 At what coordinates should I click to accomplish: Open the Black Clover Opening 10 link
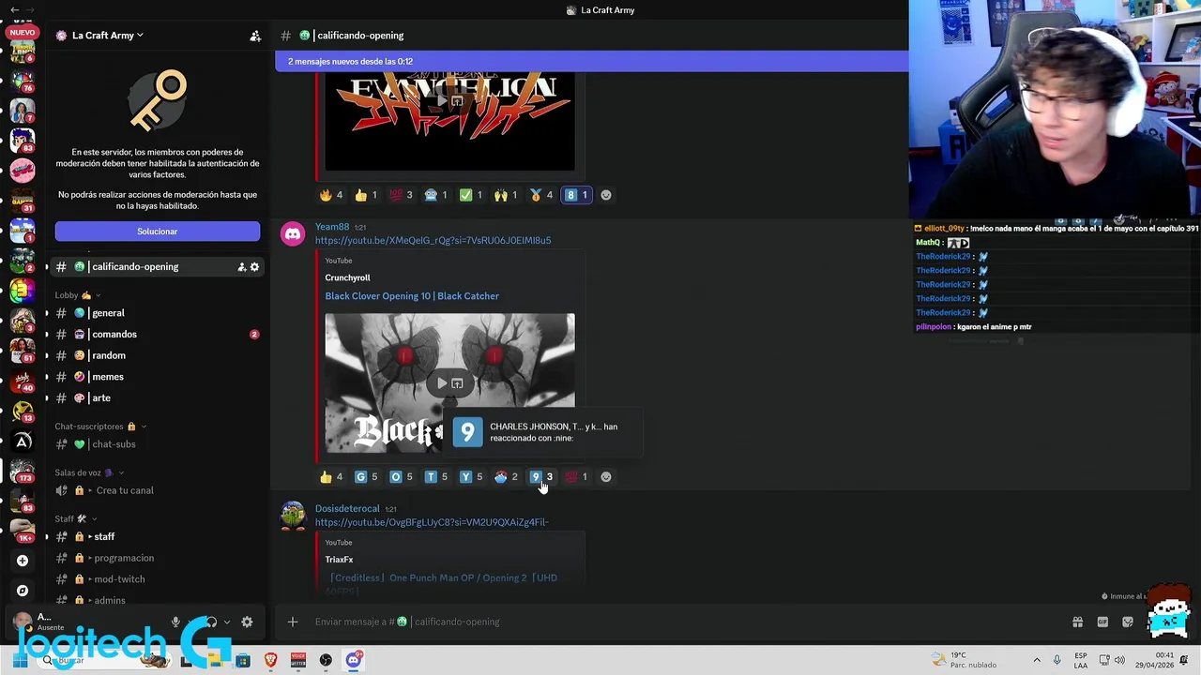point(412,296)
